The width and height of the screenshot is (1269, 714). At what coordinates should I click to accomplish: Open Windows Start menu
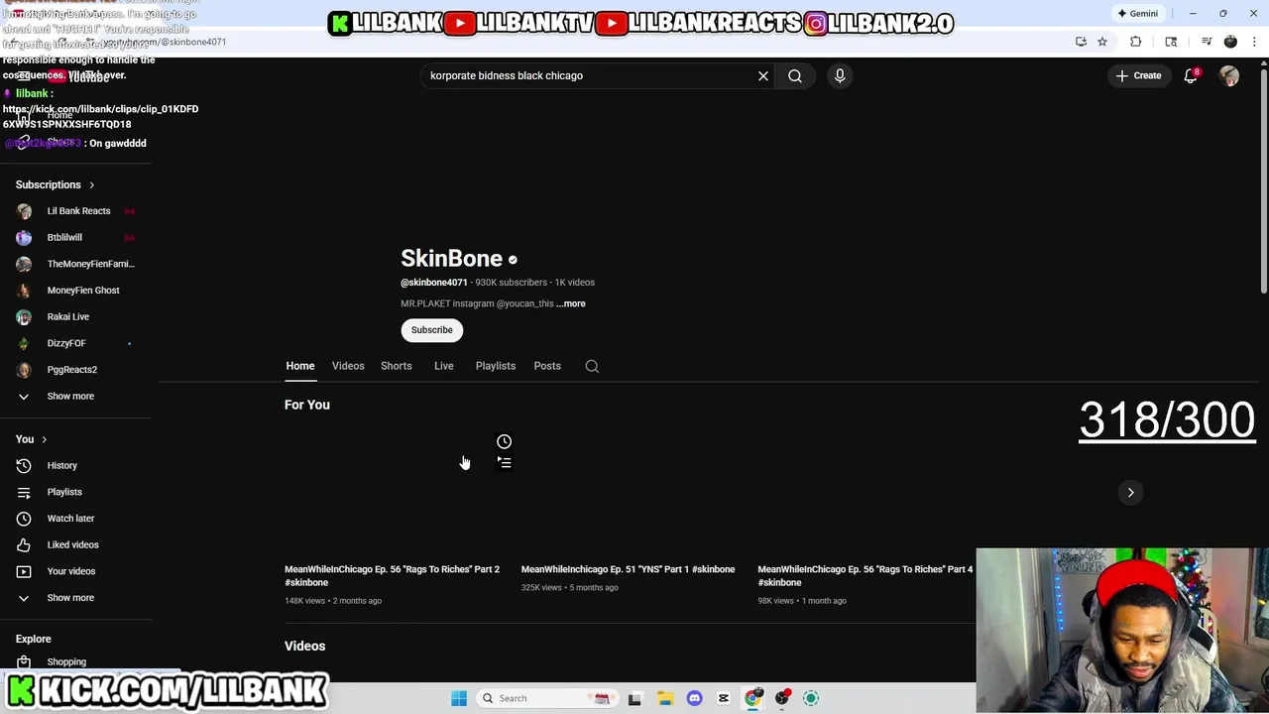[x=459, y=698]
